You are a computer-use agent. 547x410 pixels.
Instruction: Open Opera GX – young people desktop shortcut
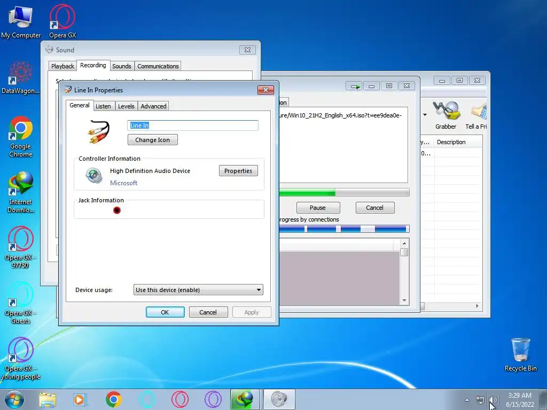coord(20,358)
